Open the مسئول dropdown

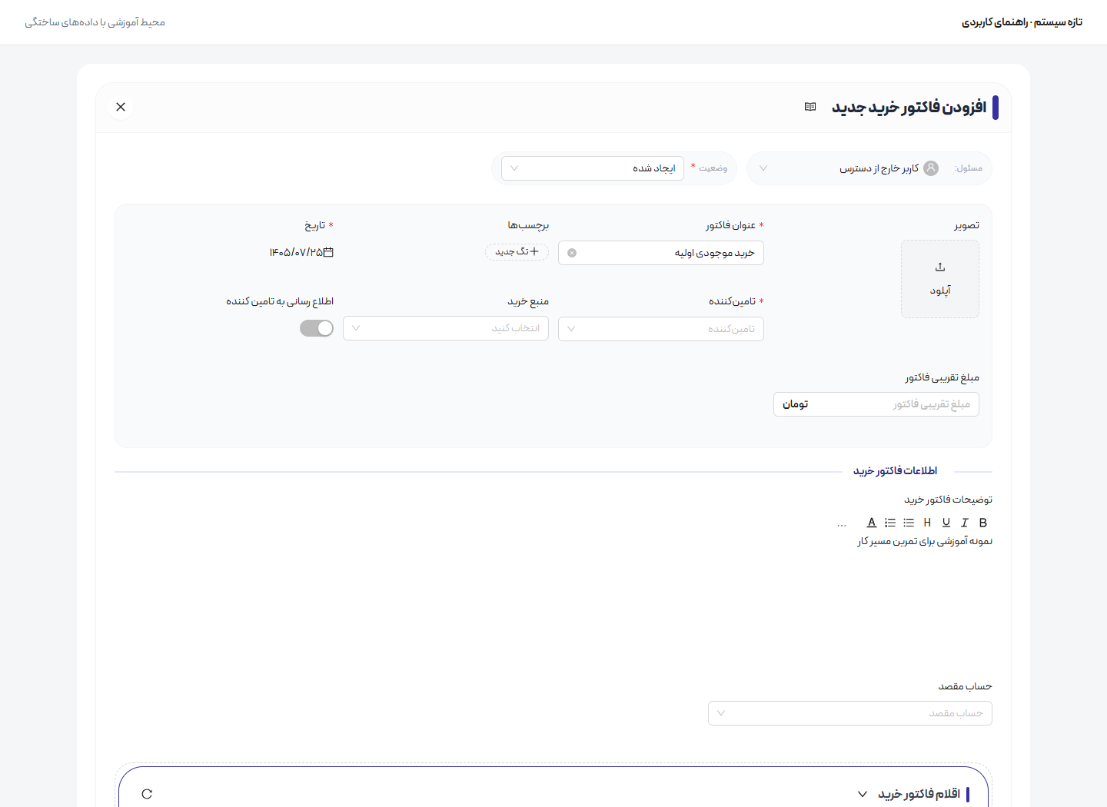869,168
